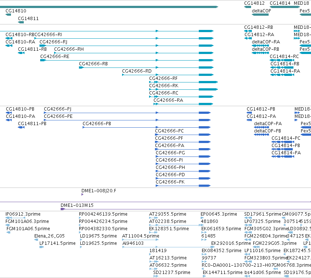The width and height of the screenshot is (311, 278).
Task: Click the CG42666-PK protein label
Action: 170,182
